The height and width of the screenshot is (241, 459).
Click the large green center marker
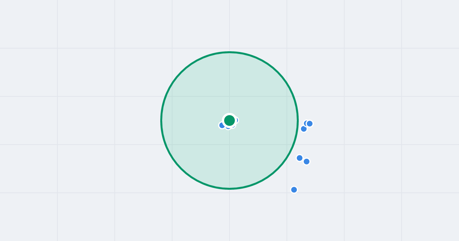(229, 120)
